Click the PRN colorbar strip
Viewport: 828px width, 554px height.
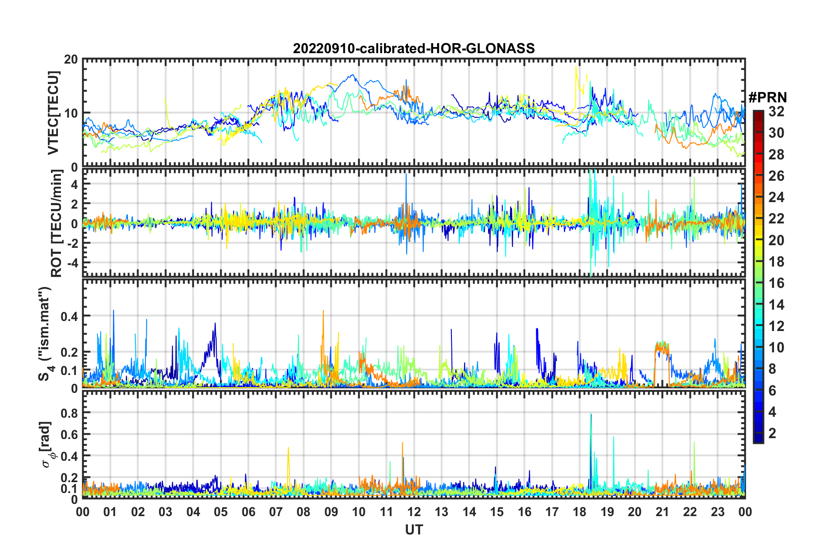(758, 277)
